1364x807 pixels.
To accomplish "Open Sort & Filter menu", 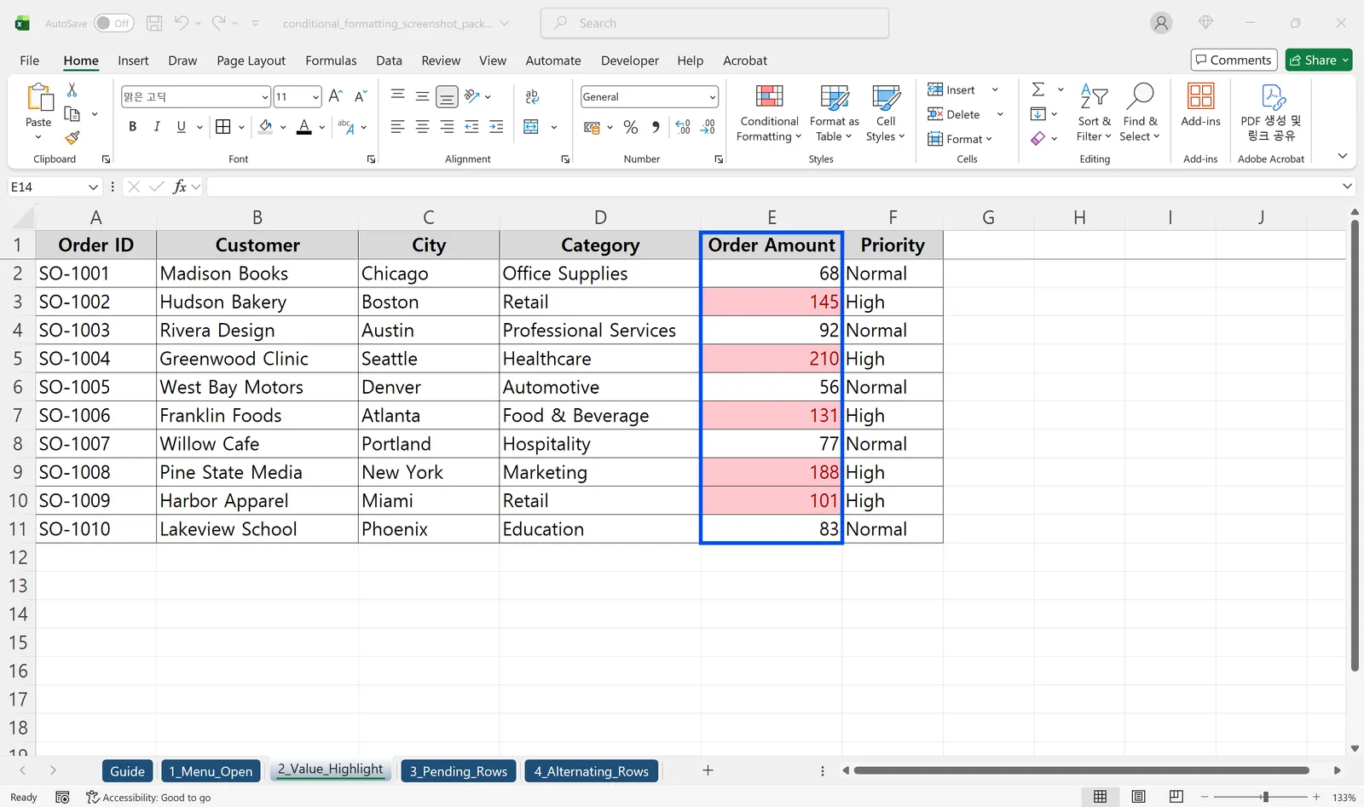I will point(1094,113).
